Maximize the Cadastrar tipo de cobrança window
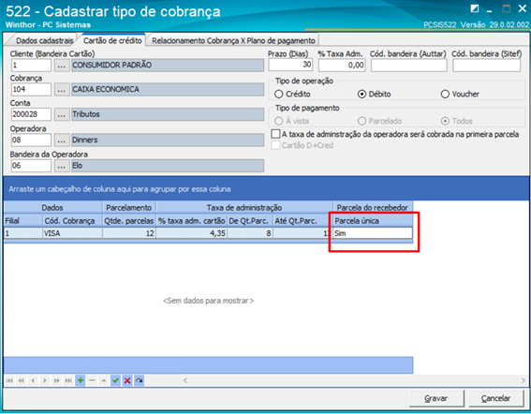The width and height of the screenshot is (531, 414). (x=507, y=8)
